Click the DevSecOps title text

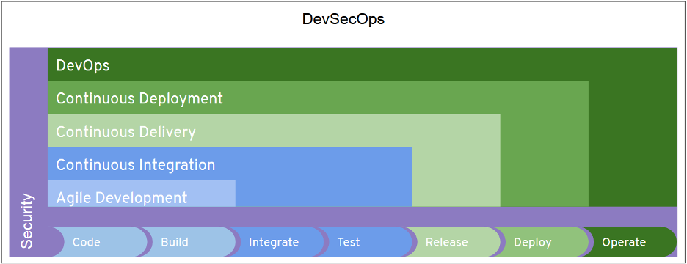pos(343,20)
